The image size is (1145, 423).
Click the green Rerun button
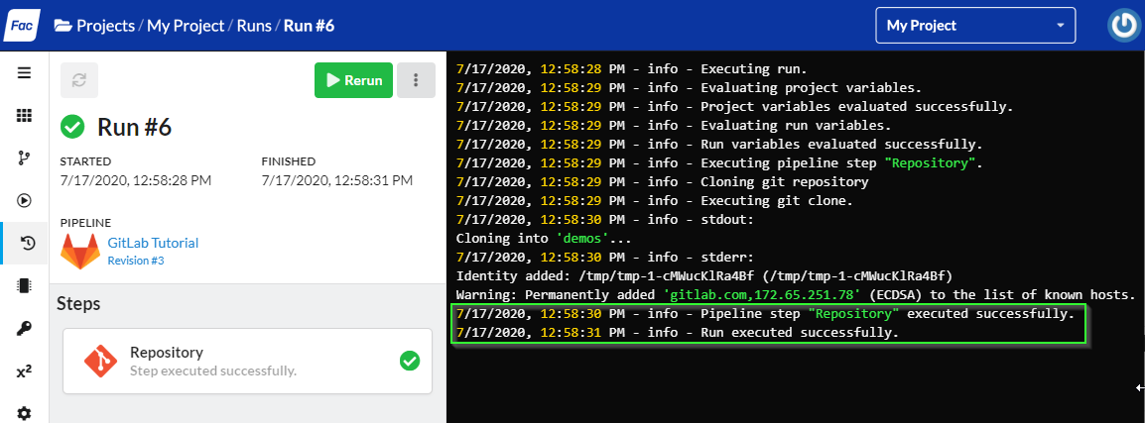pos(353,80)
